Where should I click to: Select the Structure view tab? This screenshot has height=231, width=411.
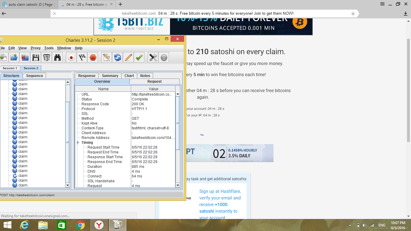point(11,76)
